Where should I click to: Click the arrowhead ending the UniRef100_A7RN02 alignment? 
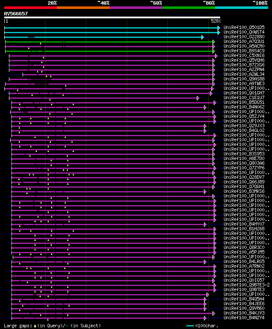click(215, 266)
